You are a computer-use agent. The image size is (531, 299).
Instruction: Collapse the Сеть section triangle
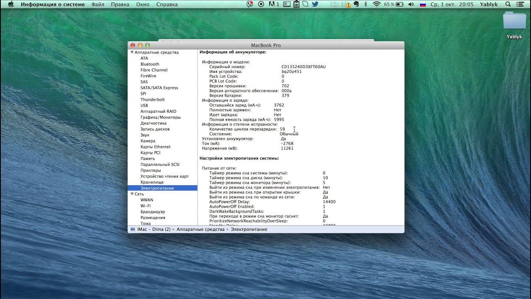click(132, 194)
